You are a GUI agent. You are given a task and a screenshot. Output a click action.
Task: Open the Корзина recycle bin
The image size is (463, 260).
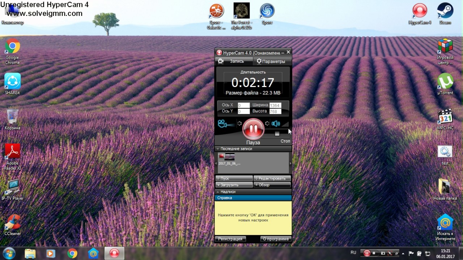tap(12, 119)
